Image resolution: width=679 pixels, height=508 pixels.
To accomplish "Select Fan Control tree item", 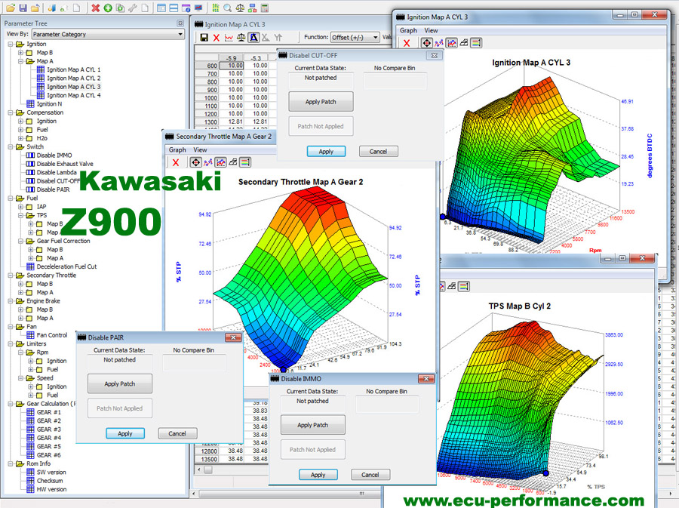I will [52, 335].
